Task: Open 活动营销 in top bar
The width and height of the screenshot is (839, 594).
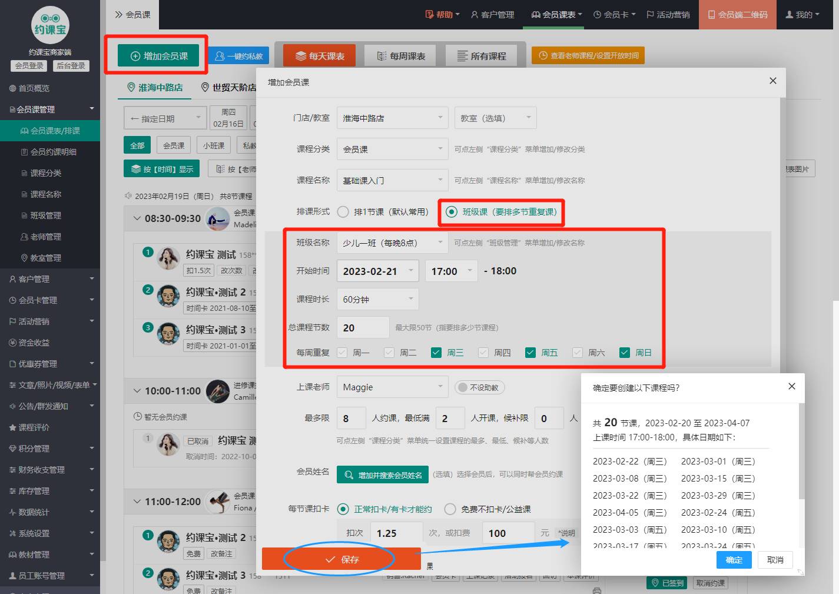Action: click(x=668, y=15)
